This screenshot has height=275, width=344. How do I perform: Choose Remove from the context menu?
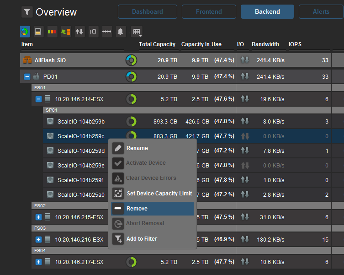tap(137, 209)
